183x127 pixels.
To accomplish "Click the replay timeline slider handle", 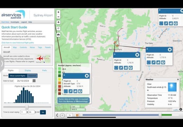I will [160, 115].
